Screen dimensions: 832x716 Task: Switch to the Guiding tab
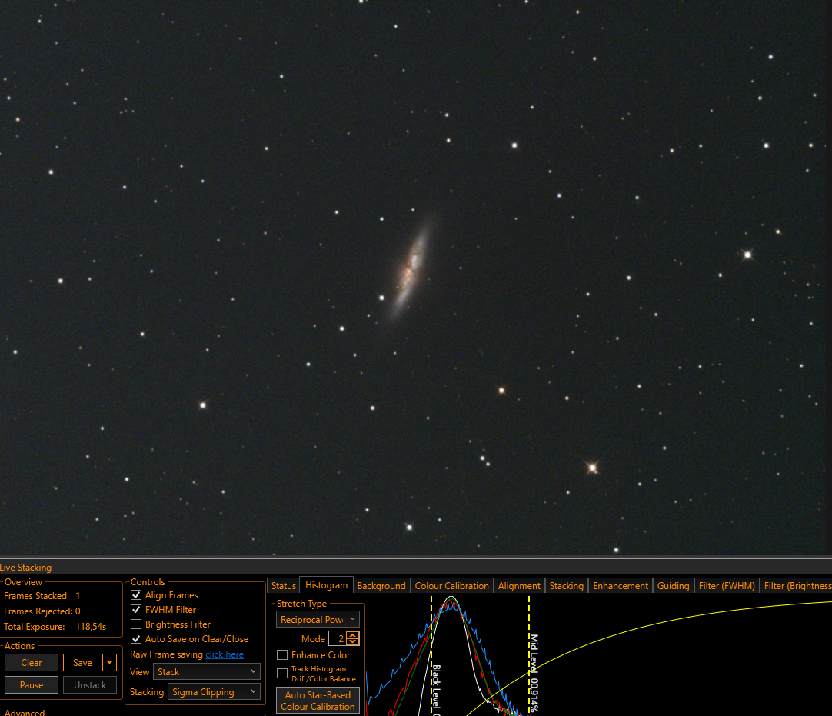tap(673, 586)
